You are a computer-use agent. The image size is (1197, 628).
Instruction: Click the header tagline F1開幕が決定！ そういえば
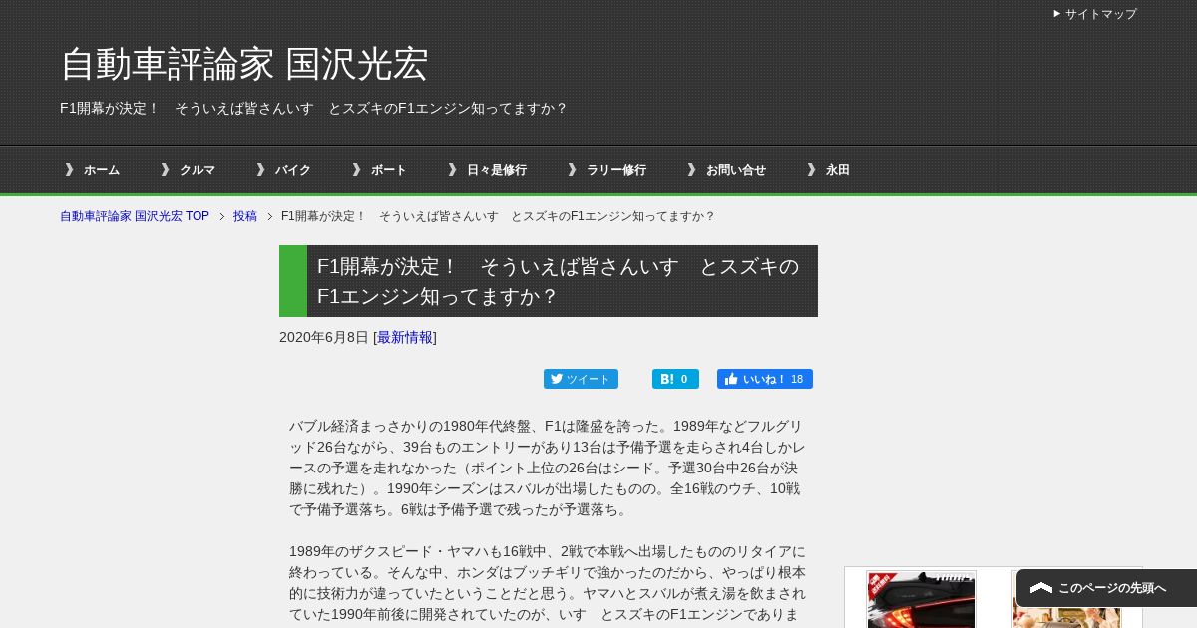pyautogui.click(x=313, y=108)
